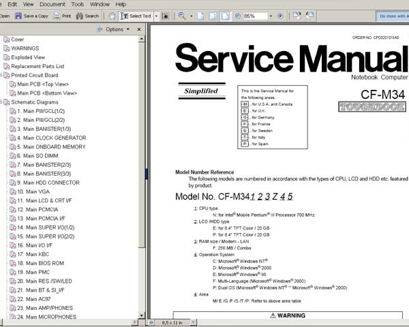This screenshot has height=327, width=409.
Task: Click the 10. Main VGA bookmark icon
Action: [12, 191]
